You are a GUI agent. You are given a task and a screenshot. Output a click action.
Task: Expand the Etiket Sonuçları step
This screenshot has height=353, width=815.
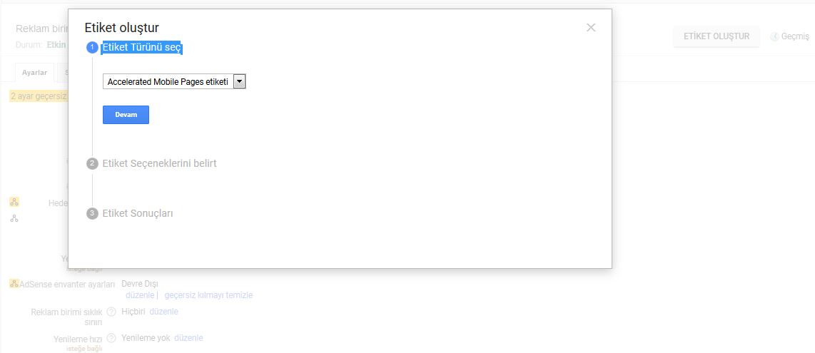click(x=138, y=213)
